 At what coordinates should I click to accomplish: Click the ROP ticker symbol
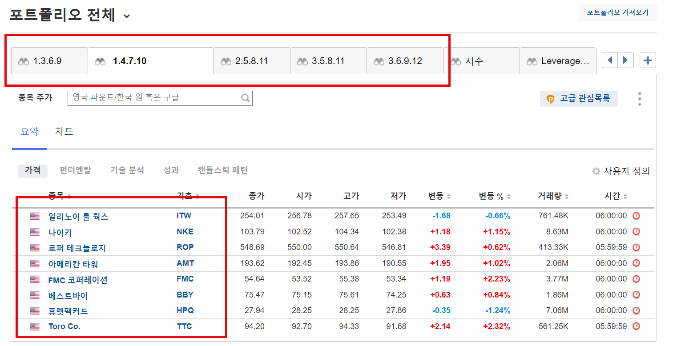click(x=185, y=247)
